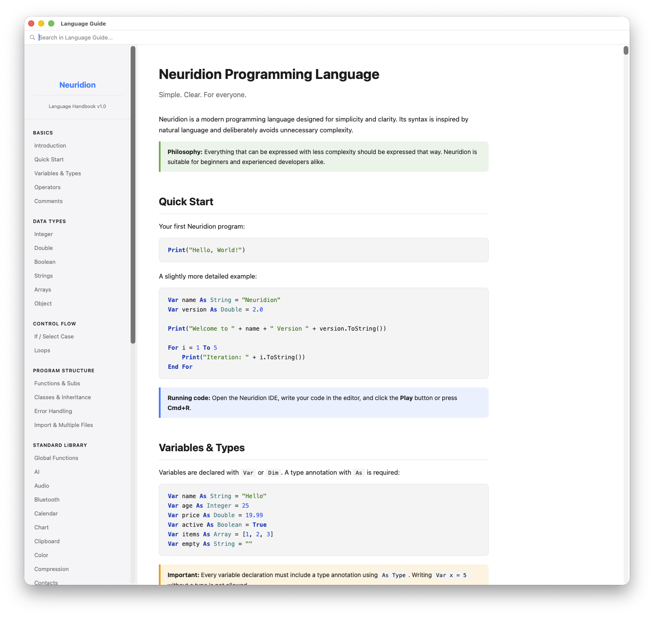654x617 pixels.
Task: Select Error Handling in the sidebar
Action: click(53, 411)
